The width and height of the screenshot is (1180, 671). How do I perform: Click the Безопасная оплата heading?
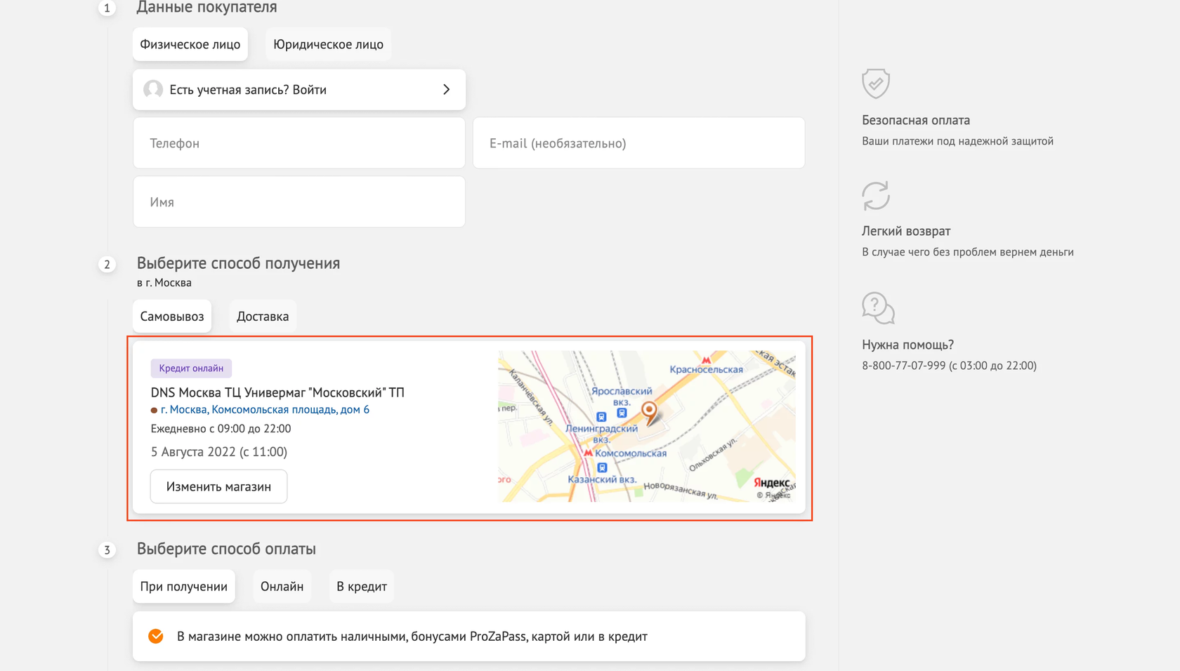click(x=916, y=121)
